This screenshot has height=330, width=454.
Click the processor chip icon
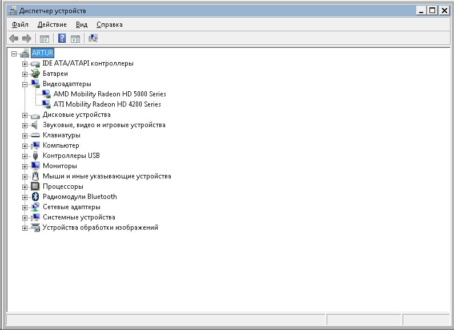click(x=35, y=186)
